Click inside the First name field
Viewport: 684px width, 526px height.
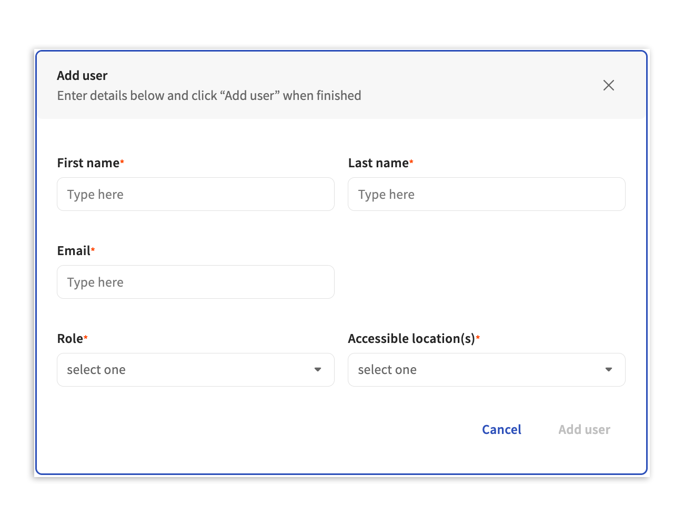click(195, 194)
